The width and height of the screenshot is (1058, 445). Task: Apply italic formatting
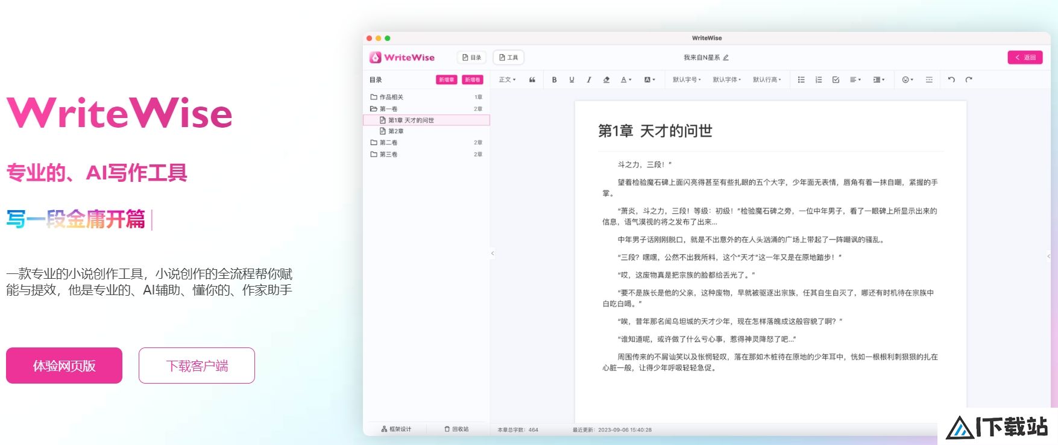pos(589,79)
